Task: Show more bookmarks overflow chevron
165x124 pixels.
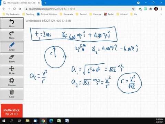Action: click(161, 14)
